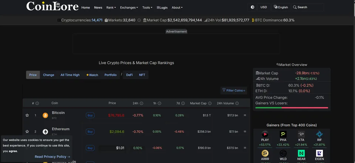Image resolution: width=355 pixels, height=163 pixels.
Task: Open hamburger menu in the $1.01 row
Action: pyautogui.click(x=245, y=148)
